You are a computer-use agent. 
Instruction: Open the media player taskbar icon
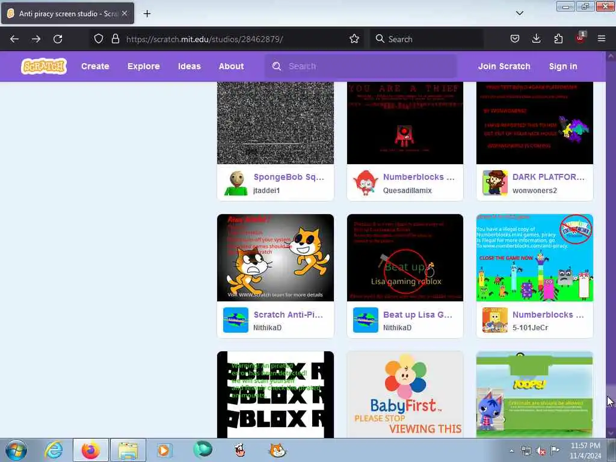point(164,450)
